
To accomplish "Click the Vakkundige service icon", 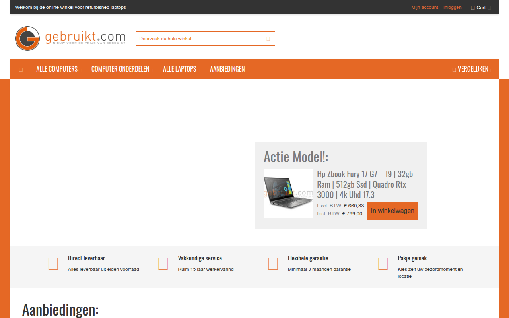I will point(163,264).
